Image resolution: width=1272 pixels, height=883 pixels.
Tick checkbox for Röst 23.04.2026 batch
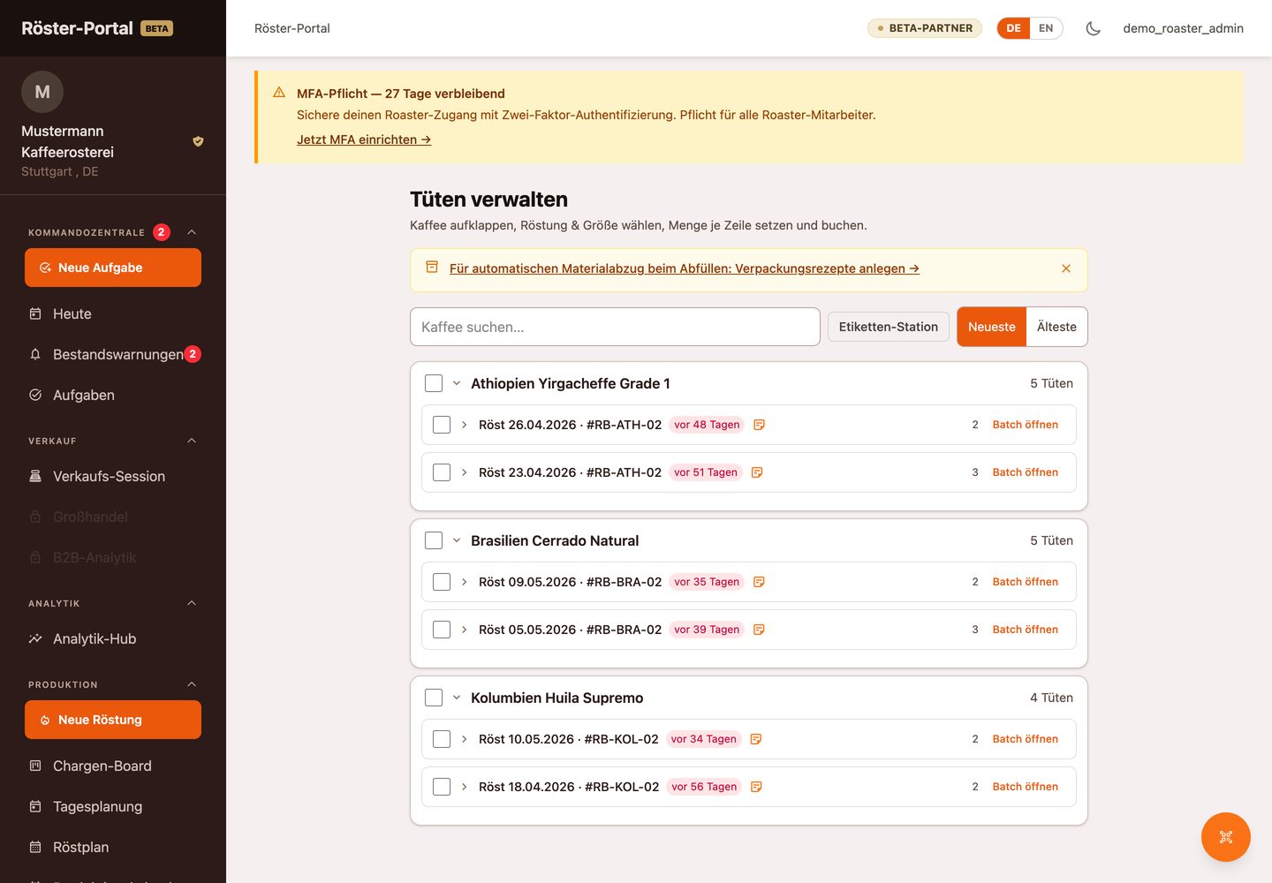point(442,472)
